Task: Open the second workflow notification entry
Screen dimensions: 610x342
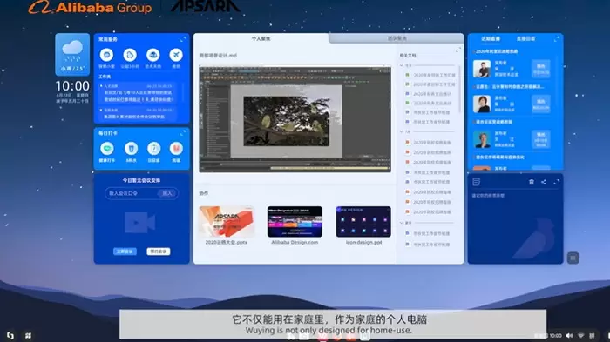Action: point(138,113)
